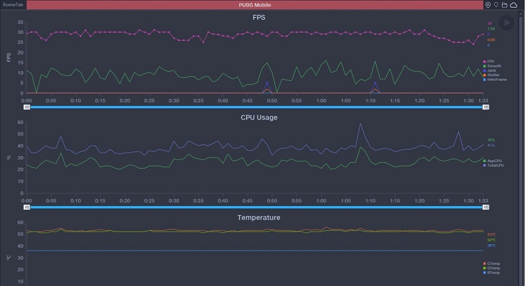Toggle the FPS legend entry
The height and width of the screenshot is (286, 525).
click(488, 62)
